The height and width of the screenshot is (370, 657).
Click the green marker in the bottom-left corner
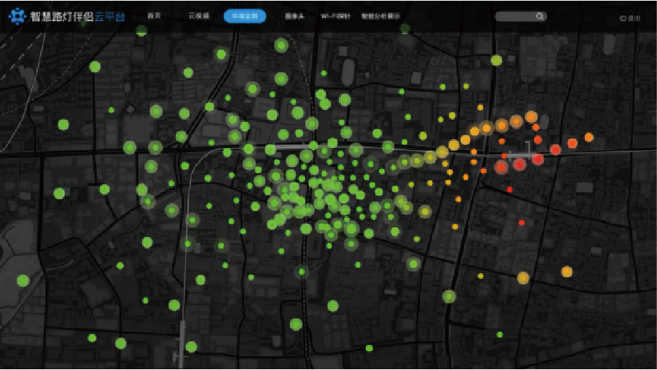[92, 338]
